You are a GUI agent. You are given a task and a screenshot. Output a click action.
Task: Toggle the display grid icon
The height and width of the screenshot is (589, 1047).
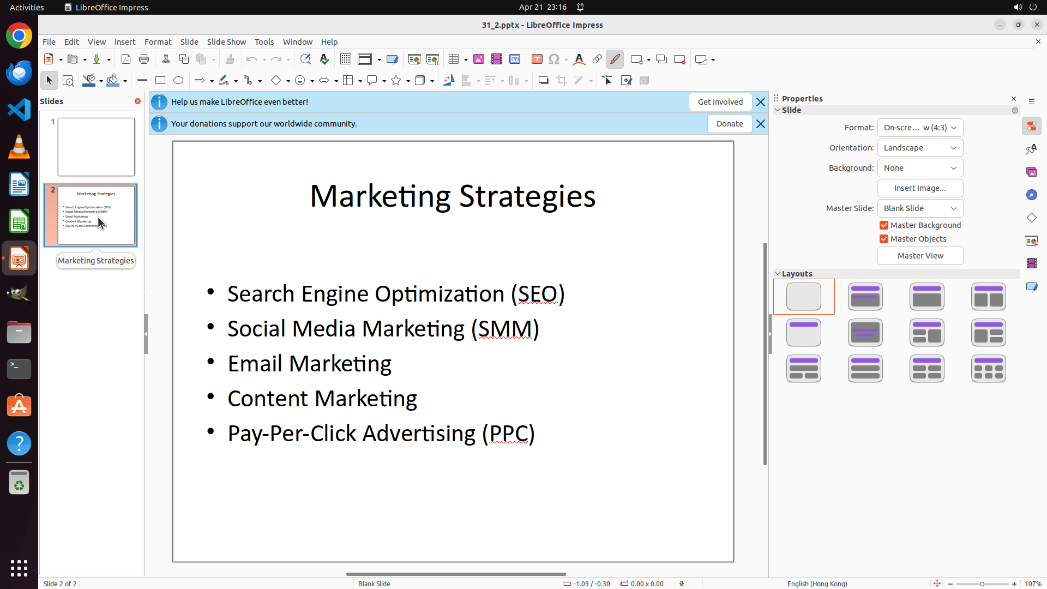coord(346,59)
